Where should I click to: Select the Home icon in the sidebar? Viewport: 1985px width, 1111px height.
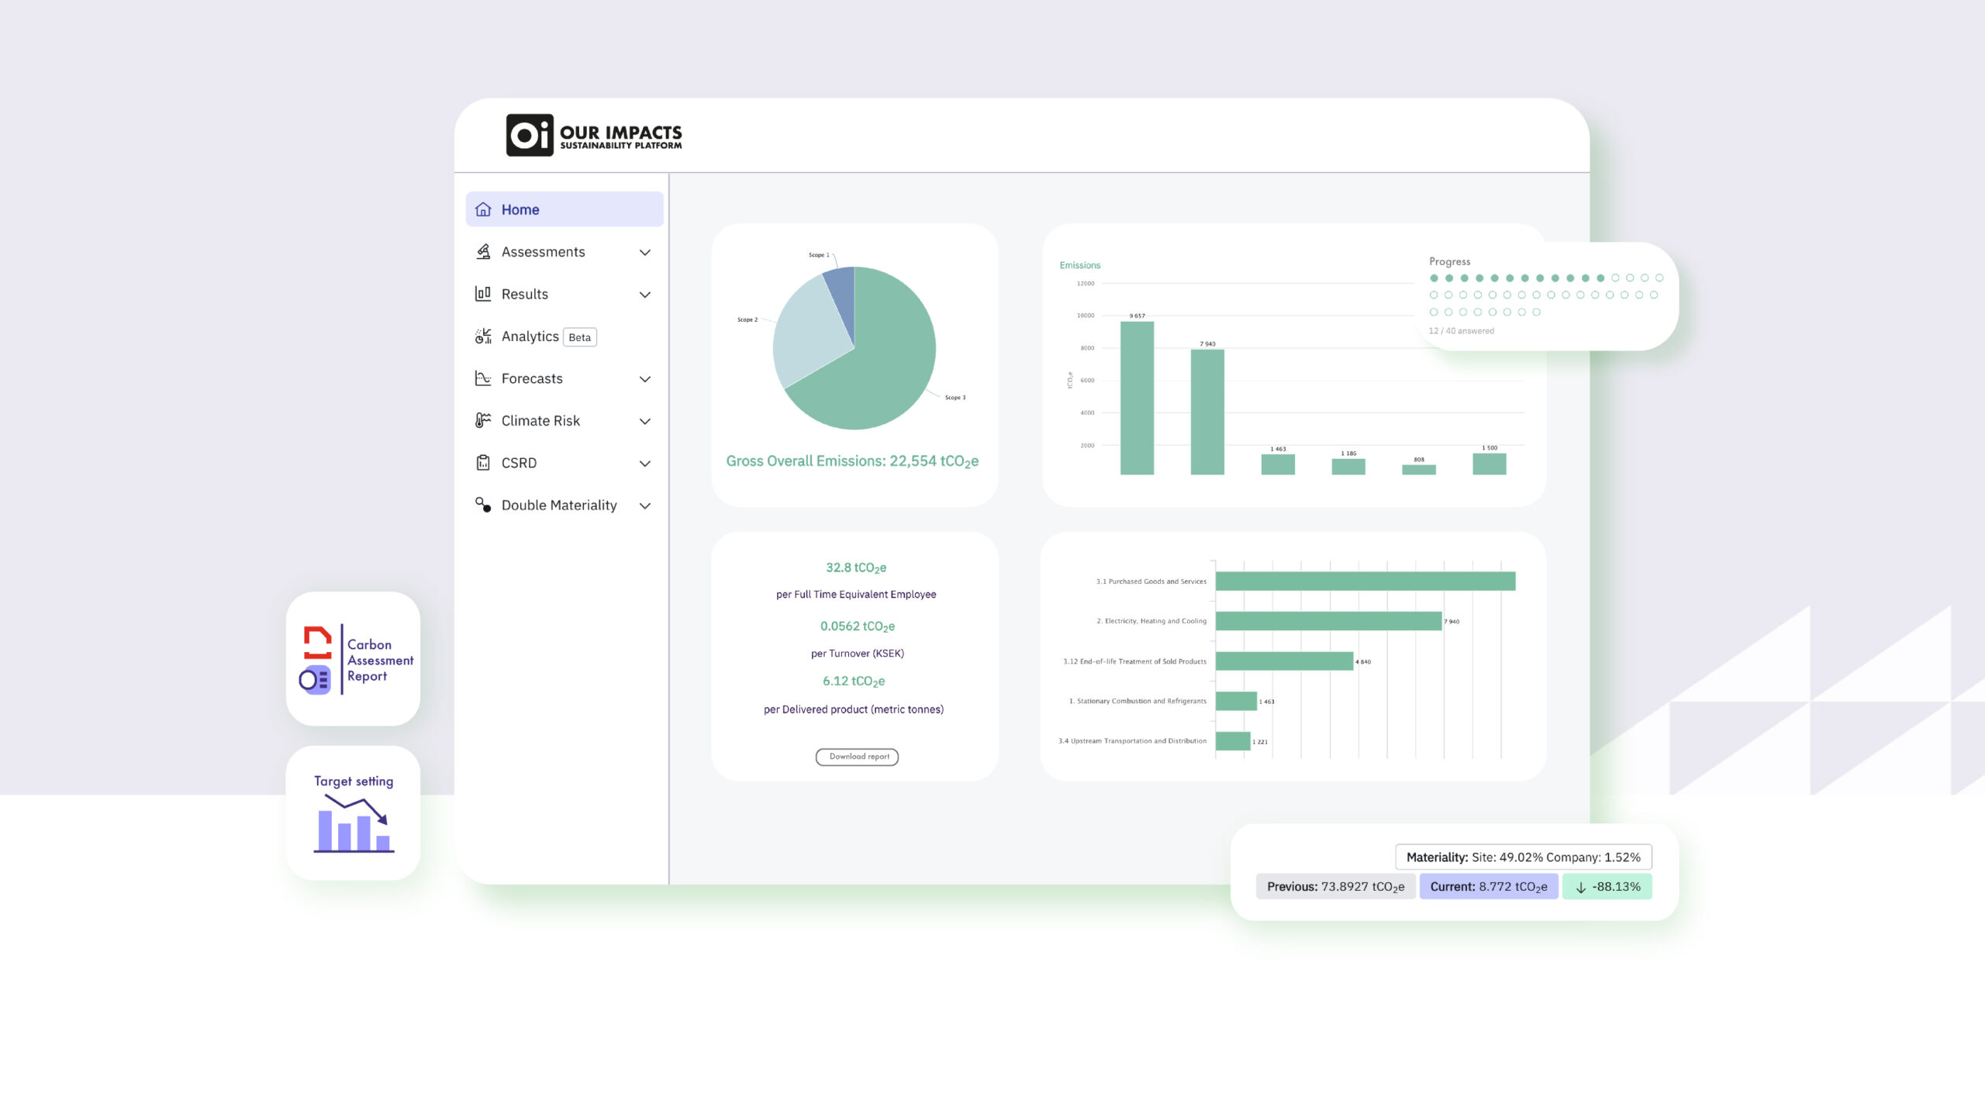coord(482,209)
